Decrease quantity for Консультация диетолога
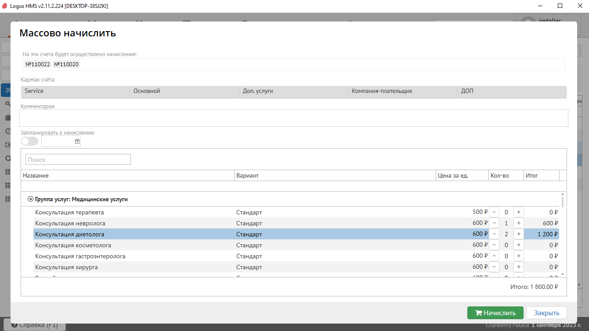589x331 pixels. [494, 234]
